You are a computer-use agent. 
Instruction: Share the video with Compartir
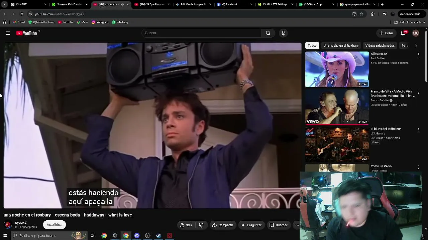click(223, 225)
